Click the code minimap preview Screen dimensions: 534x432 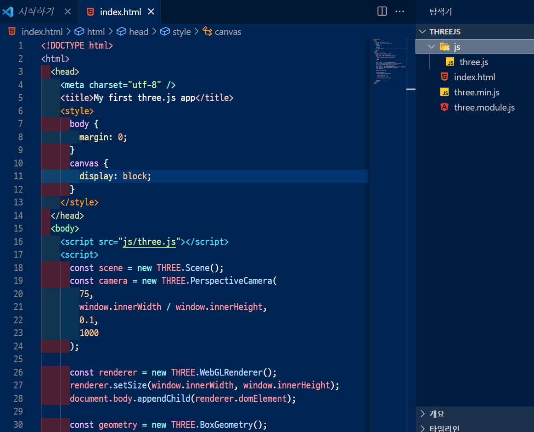pos(389,61)
